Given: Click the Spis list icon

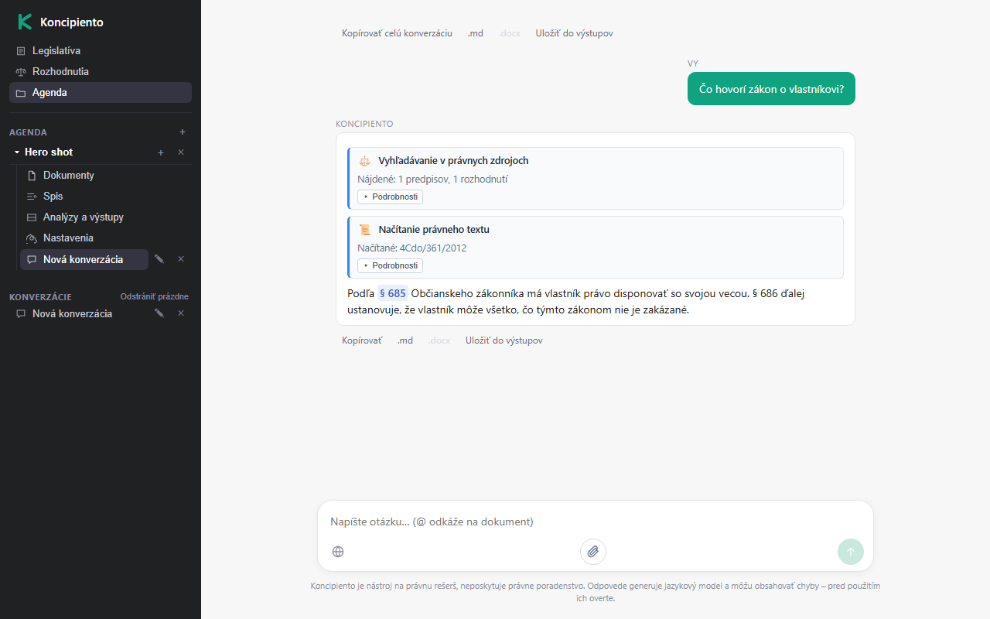Looking at the screenshot, I should (x=32, y=197).
